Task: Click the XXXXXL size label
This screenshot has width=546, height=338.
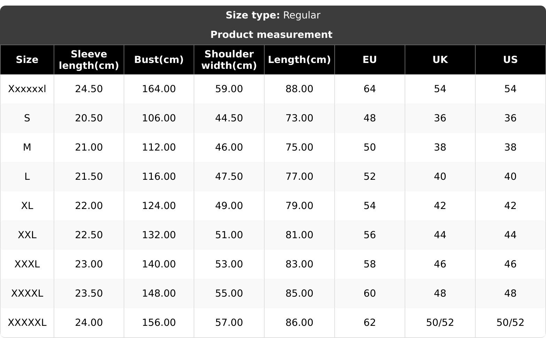Action: 27,323
